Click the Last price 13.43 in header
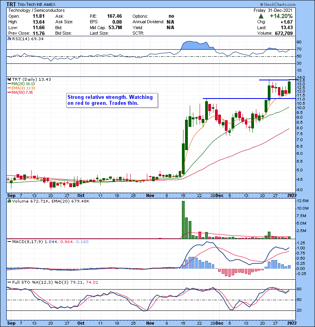The height and width of the screenshot is (327, 315). [287, 28]
